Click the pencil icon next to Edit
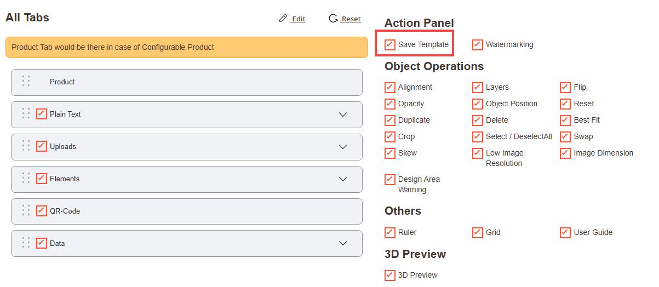The image size is (659, 287). click(x=283, y=19)
